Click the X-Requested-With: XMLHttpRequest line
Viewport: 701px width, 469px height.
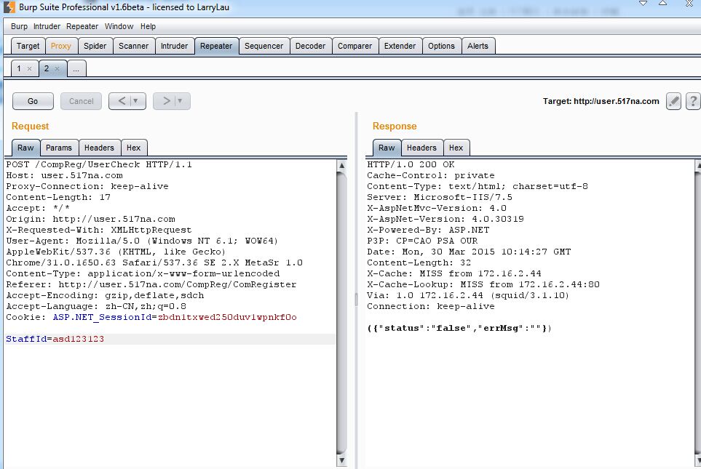coord(99,230)
